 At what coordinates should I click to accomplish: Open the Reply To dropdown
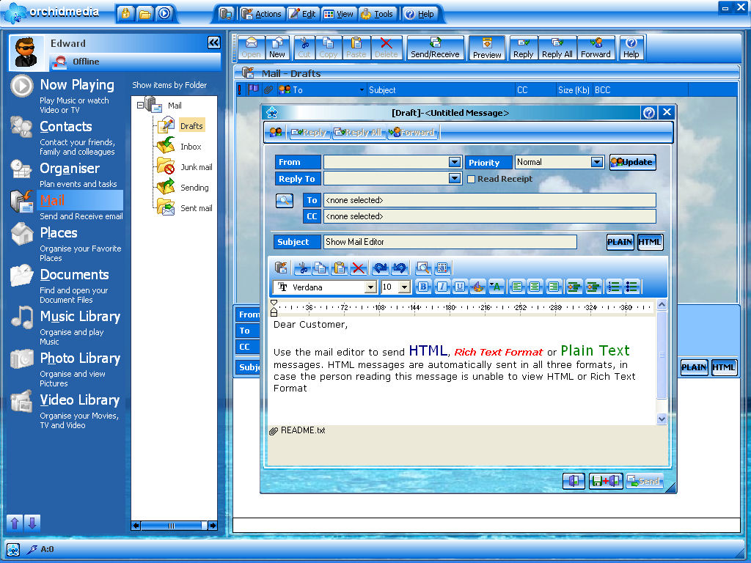click(455, 179)
